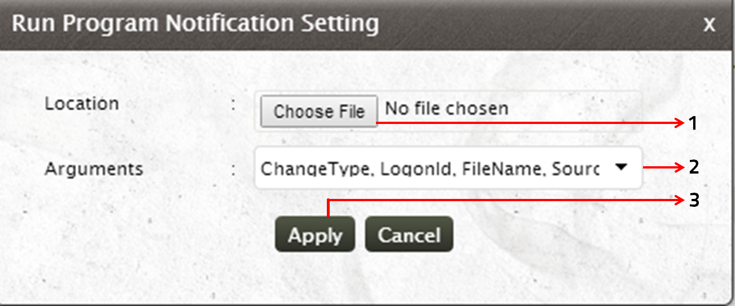Click the colon after Arguments label
The image size is (735, 306).
[234, 171]
